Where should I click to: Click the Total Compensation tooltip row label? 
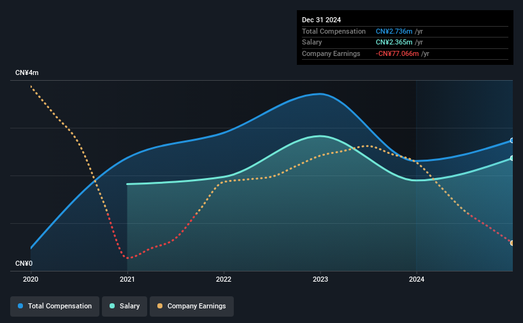pos(334,31)
